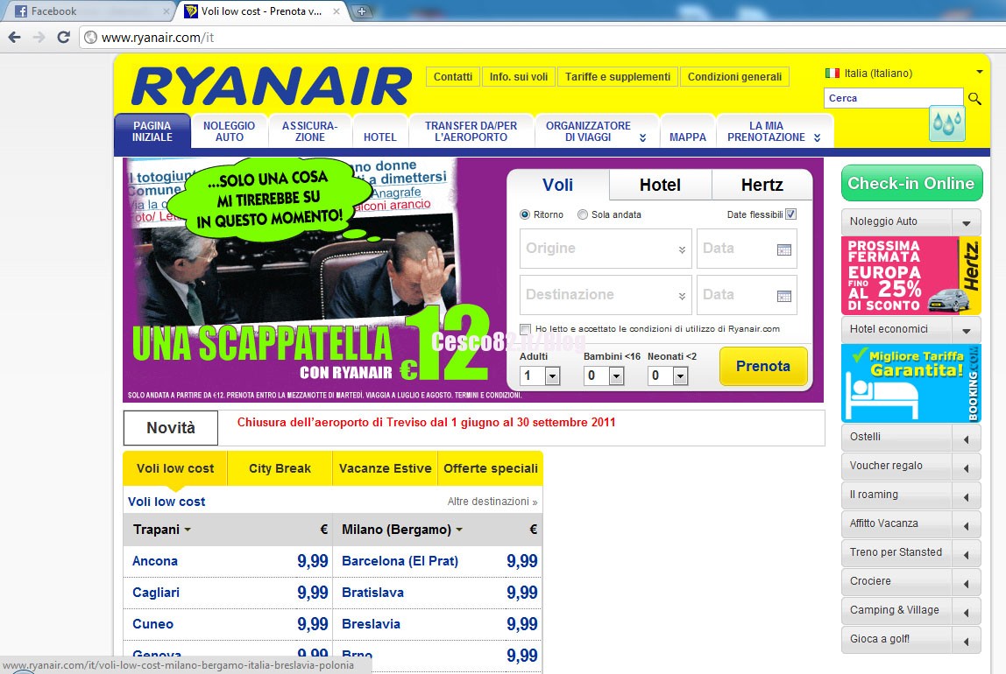The width and height of the screenshot is (1006, 674).
Task: Expand the Camping & Village panel
Action: point(967,612)
